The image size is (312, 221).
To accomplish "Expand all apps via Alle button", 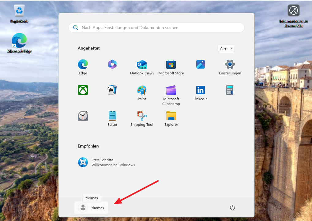I will (x=226, y=48).
